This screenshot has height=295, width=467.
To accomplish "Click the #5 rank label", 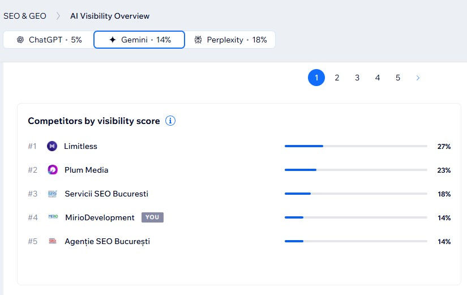I will tap(32, 241).
